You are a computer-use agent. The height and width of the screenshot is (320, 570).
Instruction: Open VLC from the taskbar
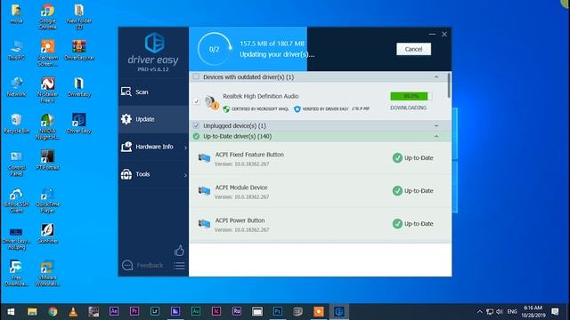73,312
